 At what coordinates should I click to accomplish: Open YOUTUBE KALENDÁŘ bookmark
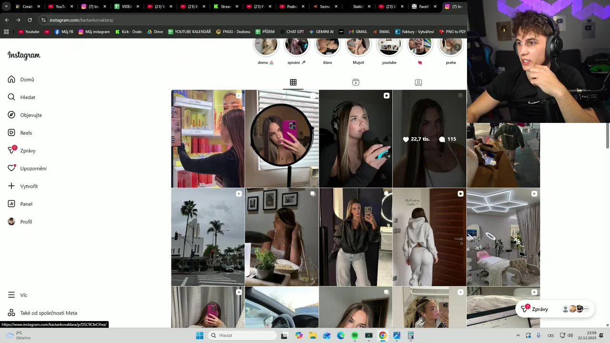tap(189, 32)
